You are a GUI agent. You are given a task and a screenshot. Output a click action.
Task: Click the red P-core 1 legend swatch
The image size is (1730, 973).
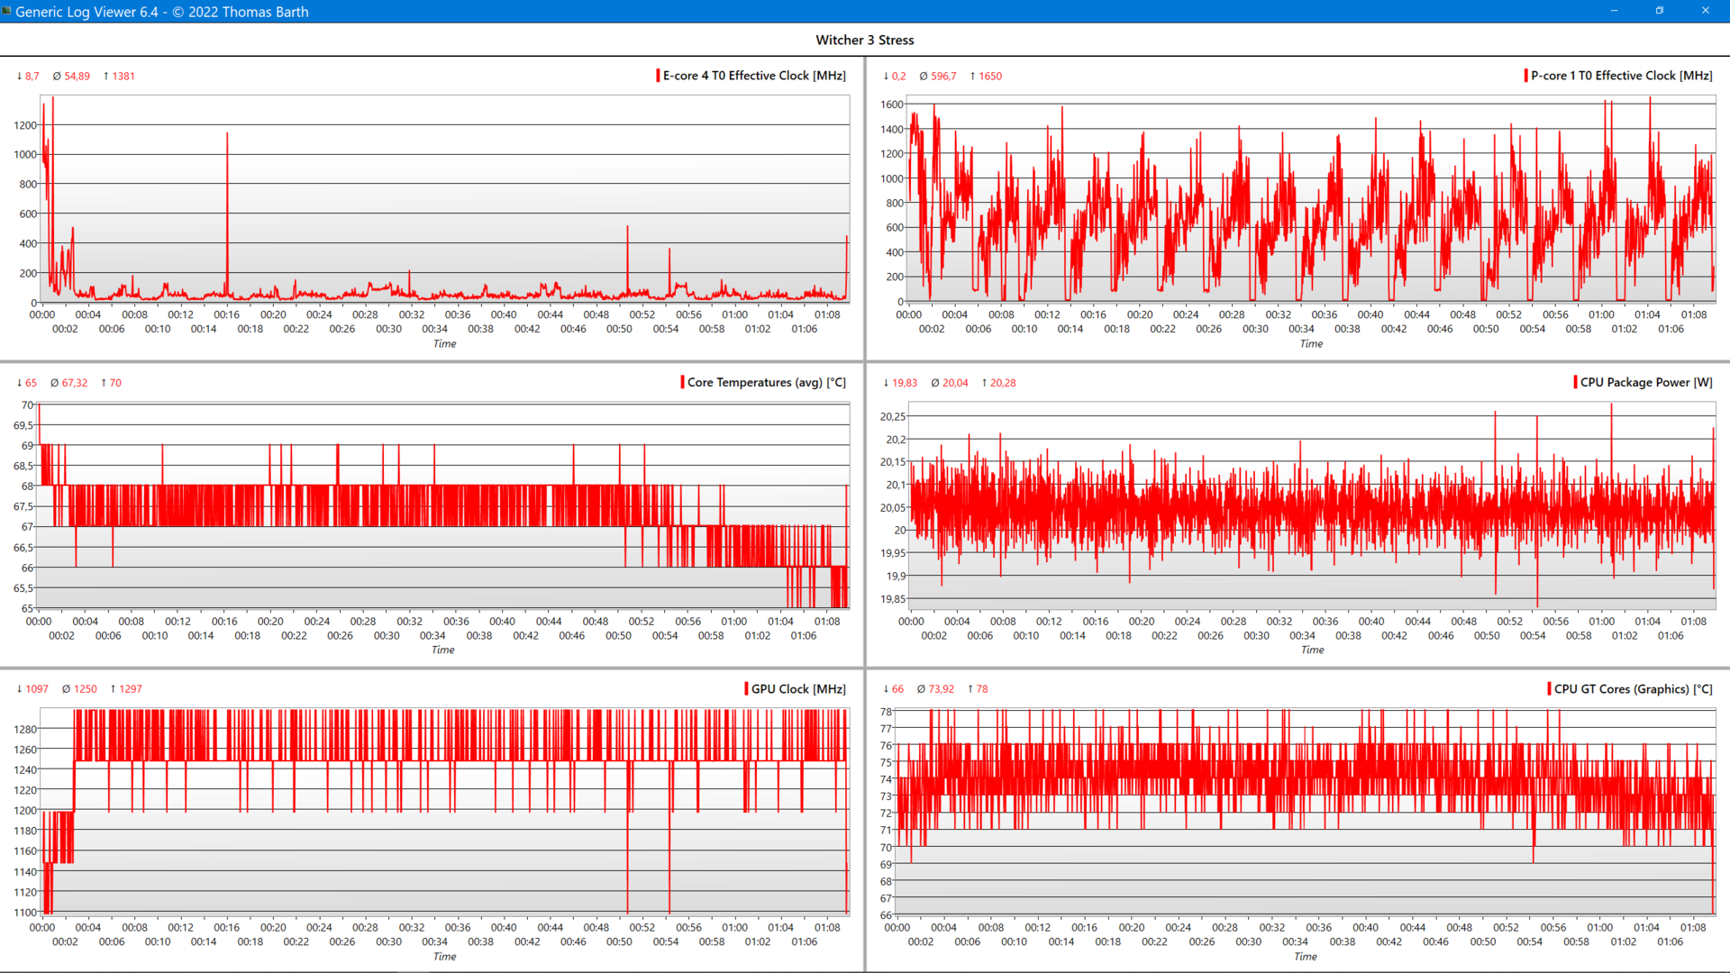[x=1525, y=76]
